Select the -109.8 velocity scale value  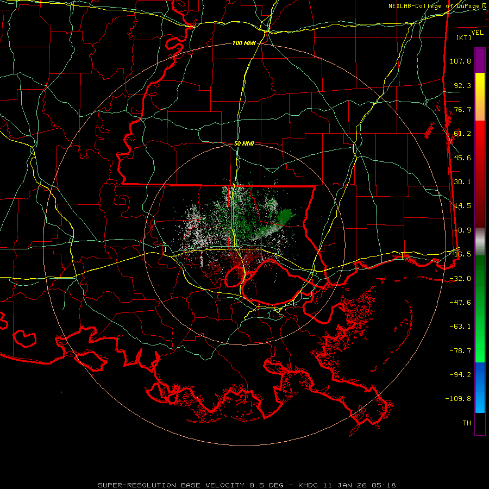click(x=459, y=399)
